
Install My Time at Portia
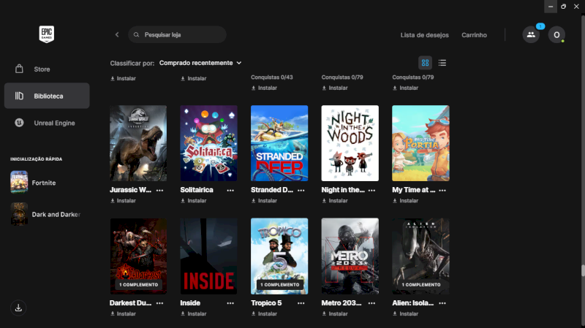point(405,201)
